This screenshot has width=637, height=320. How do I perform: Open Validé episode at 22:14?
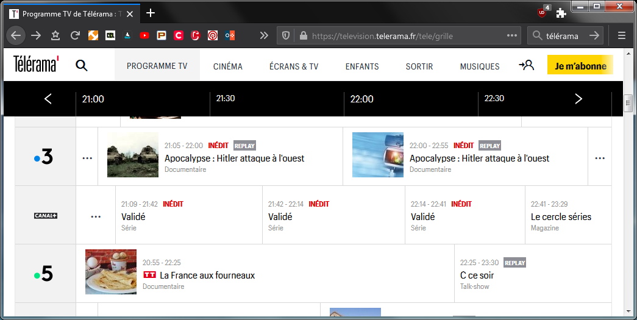423,217
